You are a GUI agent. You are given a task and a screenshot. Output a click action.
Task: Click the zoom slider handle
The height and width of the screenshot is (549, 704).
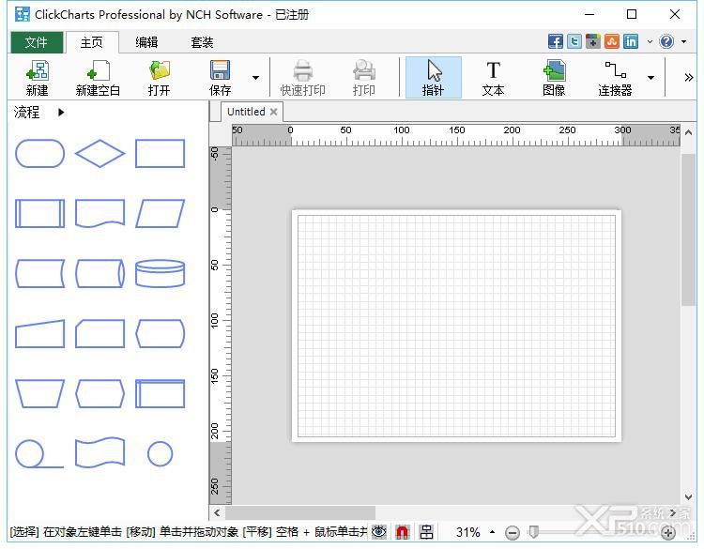tap(533, 532)
